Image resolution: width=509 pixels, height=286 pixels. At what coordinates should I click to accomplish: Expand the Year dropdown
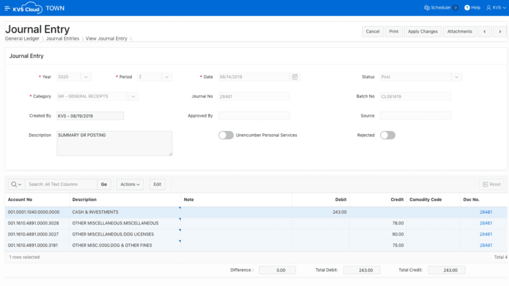point(86,77)
